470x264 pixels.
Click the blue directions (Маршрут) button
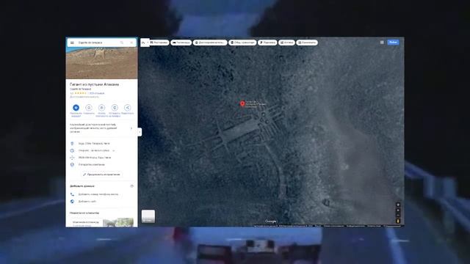click(76, 108)
